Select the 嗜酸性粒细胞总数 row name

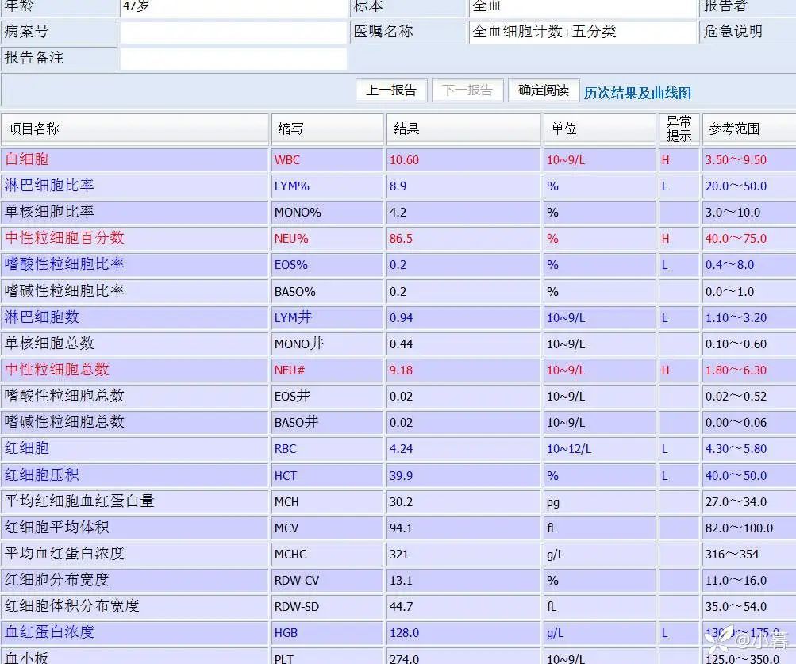click(x=64, y=395)
